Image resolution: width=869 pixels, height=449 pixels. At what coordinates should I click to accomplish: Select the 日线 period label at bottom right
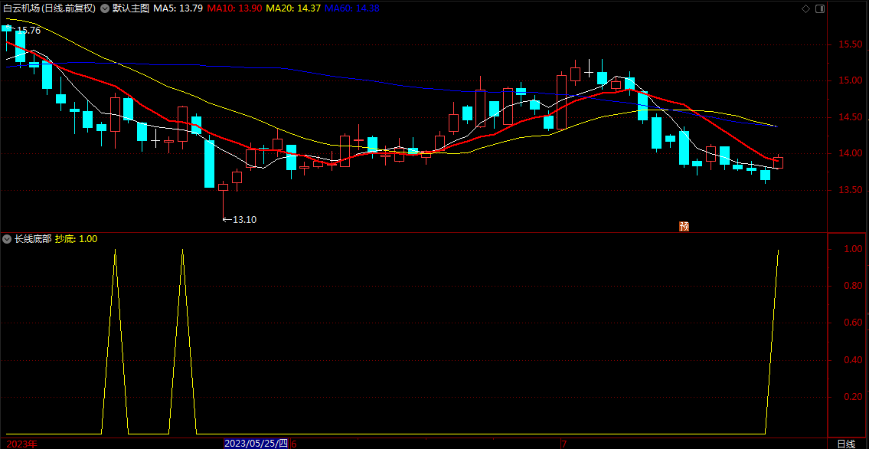[846, 444]
